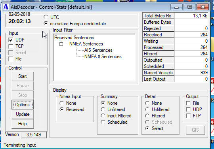This screenshot has height=149, width=214.
Task: Click the Scheduled stats label
Action: pos(159,66)
